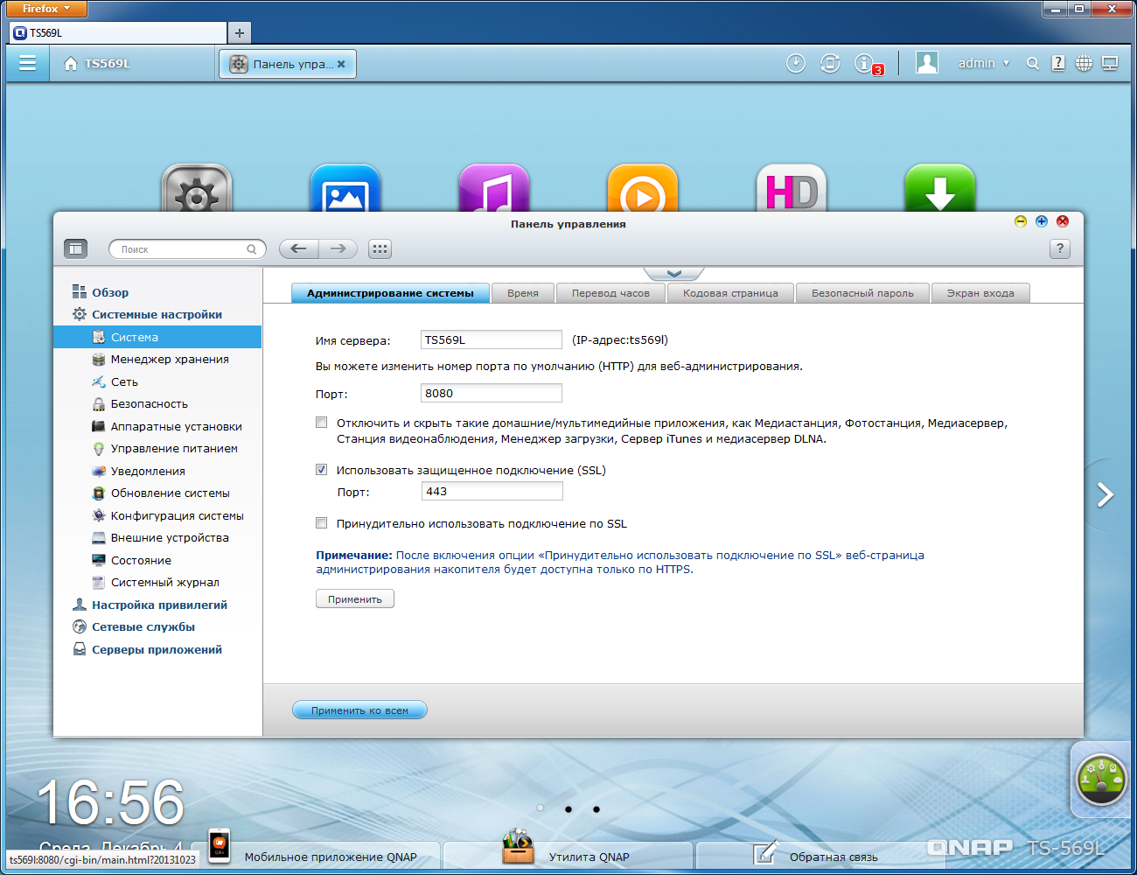Viewport: 1137px width, 875px height.
Task: Expand the admin account dropdown
Action: pyautogui.click(x=984, y=63)
